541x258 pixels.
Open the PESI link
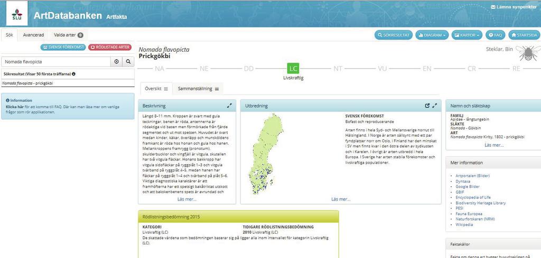coord(459,208)
